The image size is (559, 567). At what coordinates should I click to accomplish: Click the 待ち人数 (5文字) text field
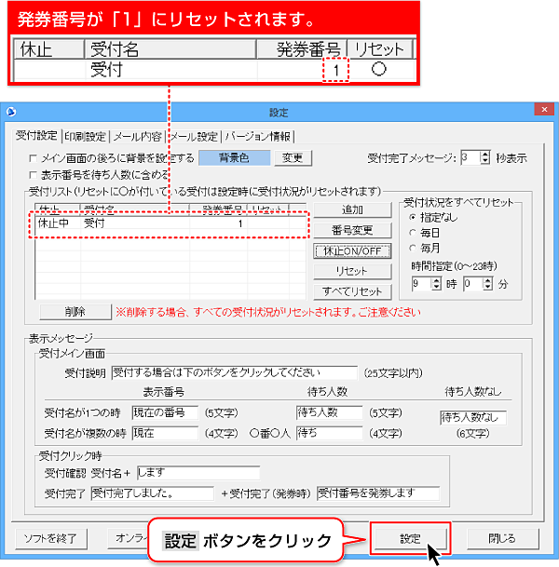coord(329,412)
